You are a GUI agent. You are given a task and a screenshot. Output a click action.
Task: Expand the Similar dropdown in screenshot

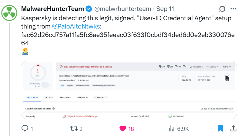(213, 67)
